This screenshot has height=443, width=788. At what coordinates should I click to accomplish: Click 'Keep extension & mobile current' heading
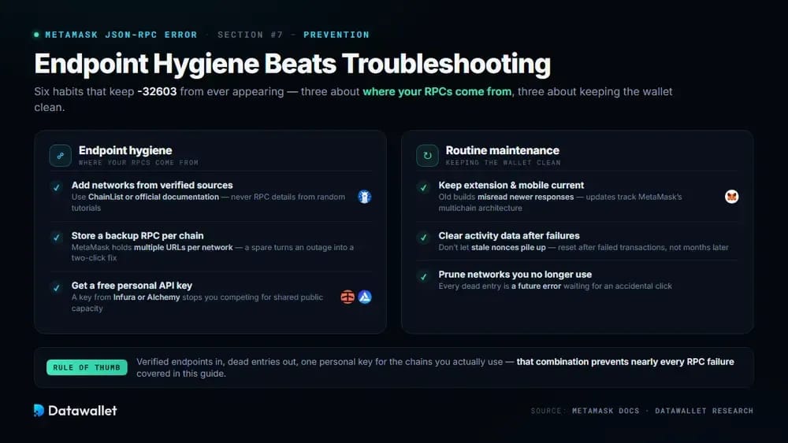coord(511,185)
